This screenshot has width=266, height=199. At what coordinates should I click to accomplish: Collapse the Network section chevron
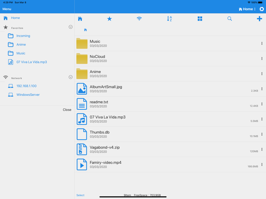pyautogui.click(x=71, y=77)
